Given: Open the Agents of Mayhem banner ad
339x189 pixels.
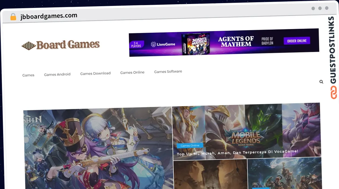Looking at the screenshot, I should point(224,42).
